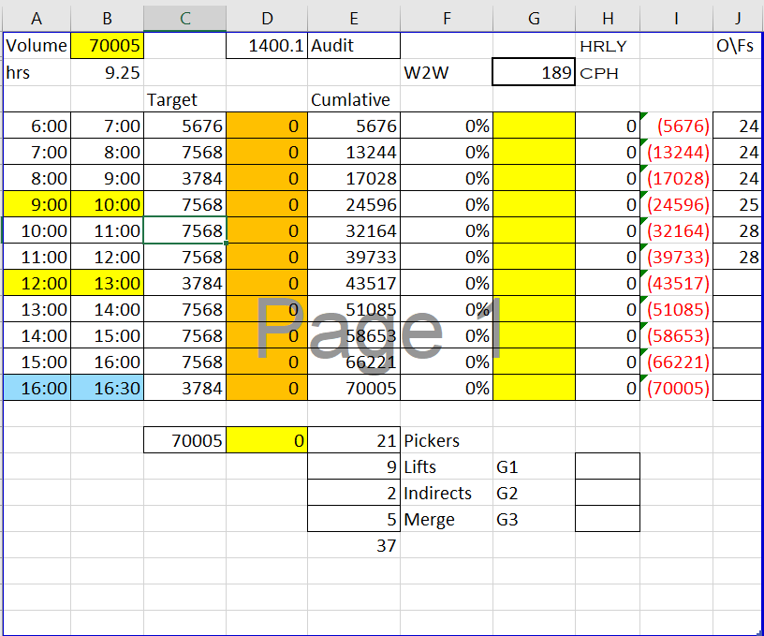Image resolution: width=764 pixels, height=636 pixels.
Task: Select the 6:00 start time cell
Action: click(37, 126)
